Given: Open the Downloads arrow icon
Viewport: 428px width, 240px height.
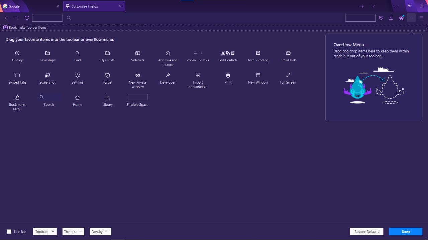Looking at the screenshot, I should point(391,18).
